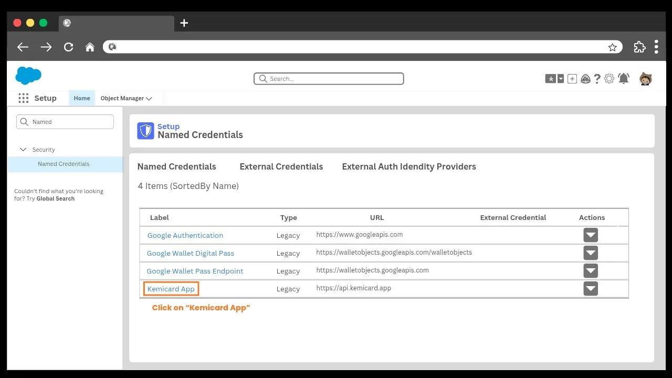Select the Home tab in Setup
Viewport: 672px width, 378px height.
82,98
